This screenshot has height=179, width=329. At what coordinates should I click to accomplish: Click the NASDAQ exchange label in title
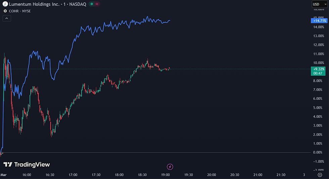pos(78,4)
